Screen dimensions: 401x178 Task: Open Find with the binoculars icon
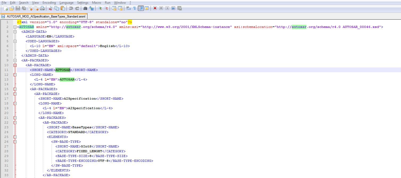tap(85, 8)
